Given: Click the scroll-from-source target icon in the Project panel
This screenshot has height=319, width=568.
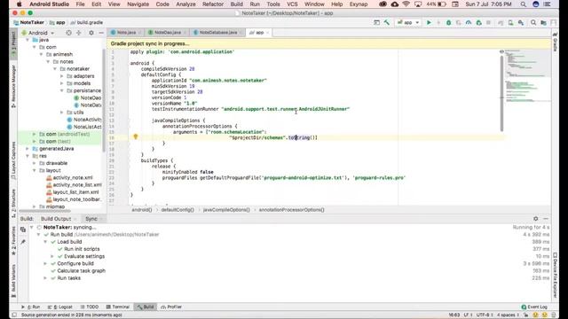Looking at the screenshot, I should [68, 33].
